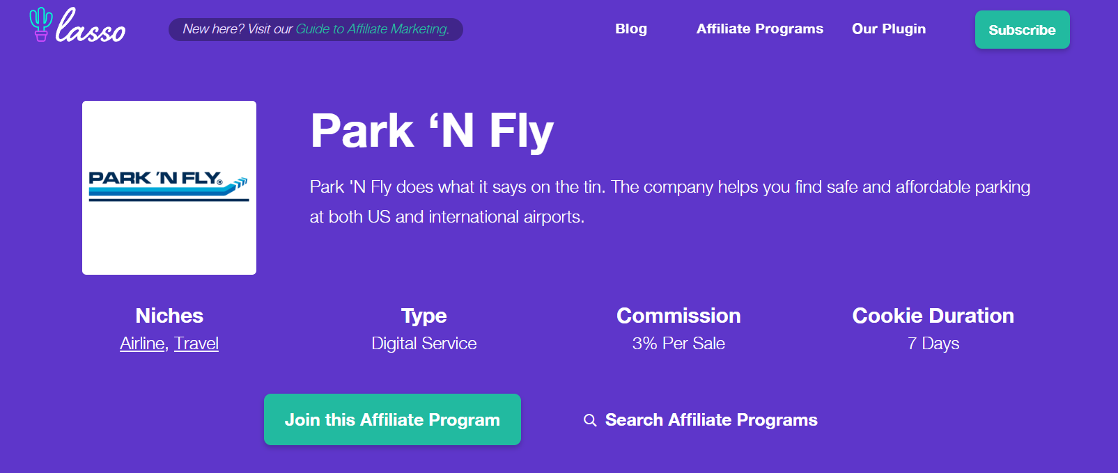Go to Affiliate Programs in the top navigation
The width and height of the screenshot is (1118, 473).
tap(759, 29)
